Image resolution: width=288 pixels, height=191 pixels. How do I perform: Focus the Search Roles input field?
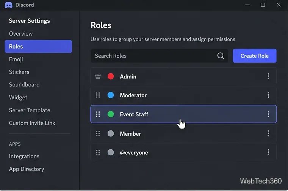[159, 56]
